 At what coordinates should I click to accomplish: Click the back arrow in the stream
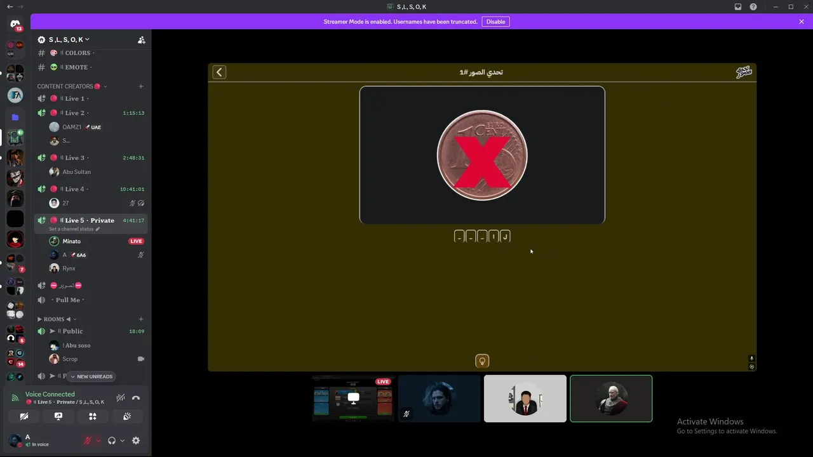(x=219, y=72)
